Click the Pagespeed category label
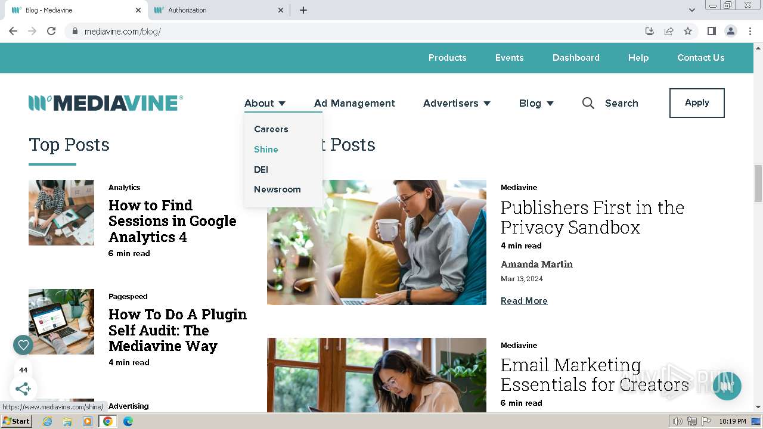Viewport: 763px width, 429px height. click(x=128, y=297)
